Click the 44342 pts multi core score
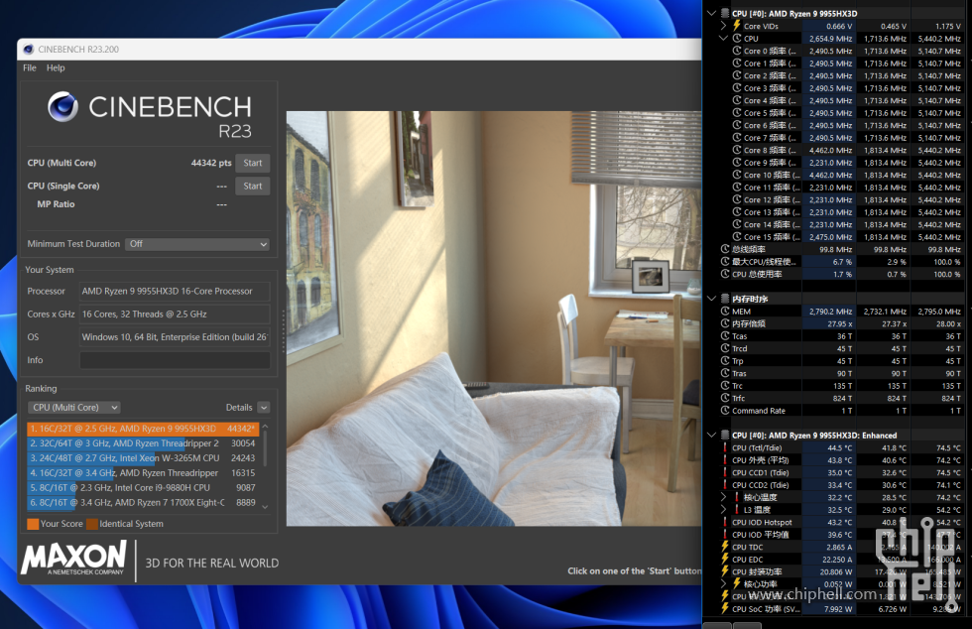 [210, 163]
